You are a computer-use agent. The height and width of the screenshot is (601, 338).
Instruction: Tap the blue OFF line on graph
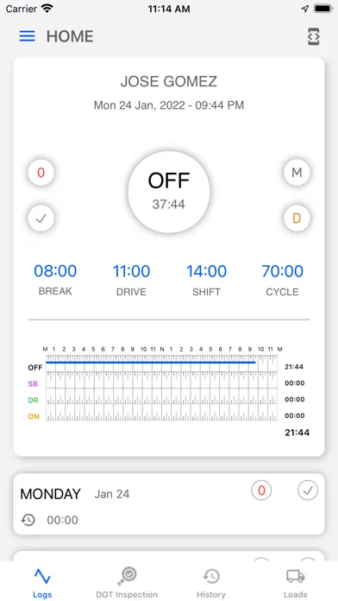click(150, 362)
